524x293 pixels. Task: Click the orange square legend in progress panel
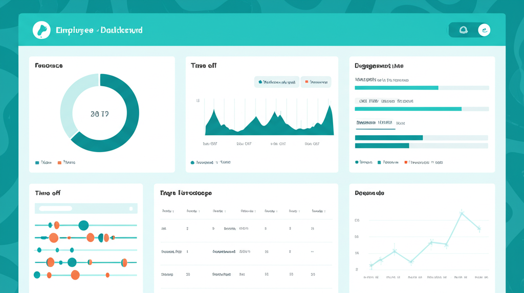point(406,162)
